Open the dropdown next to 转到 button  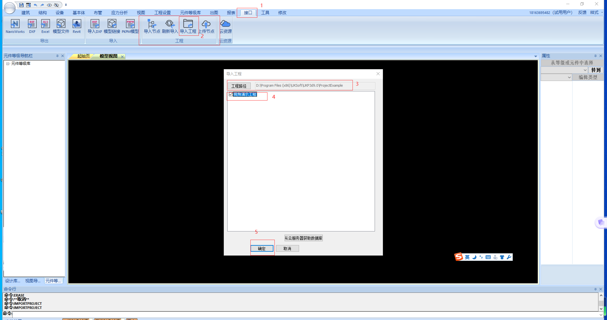click(x=585, y=70)
